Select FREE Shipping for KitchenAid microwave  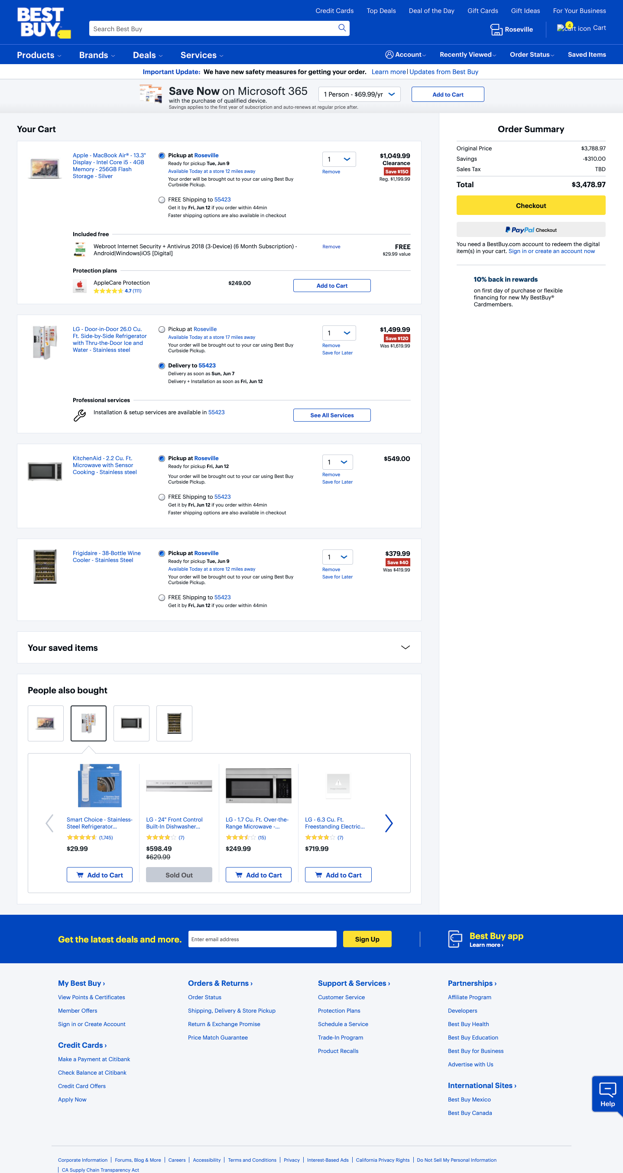pyautogui.click(x=162, y=497)
